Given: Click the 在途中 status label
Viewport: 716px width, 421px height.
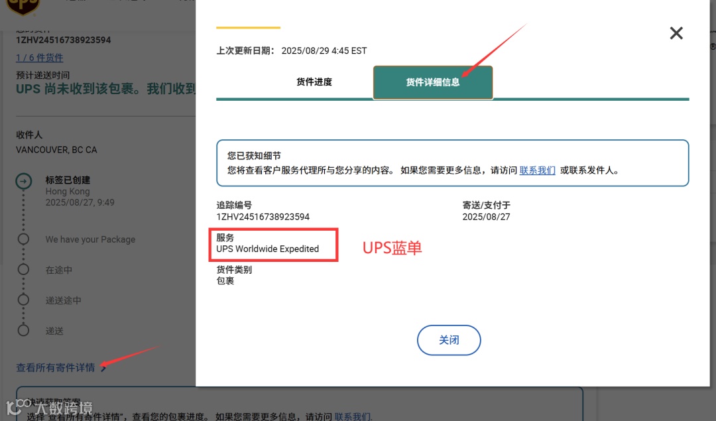Looking at the screenshot, I should click(59, 270).
